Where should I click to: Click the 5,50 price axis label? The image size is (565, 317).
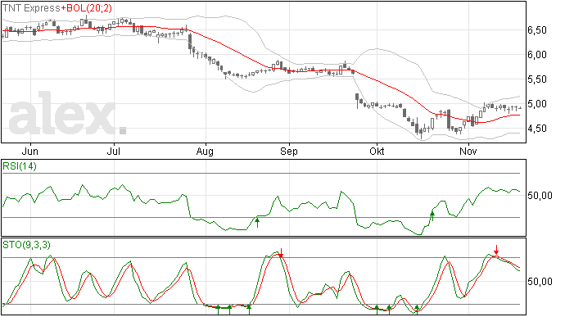click(537, 79)
